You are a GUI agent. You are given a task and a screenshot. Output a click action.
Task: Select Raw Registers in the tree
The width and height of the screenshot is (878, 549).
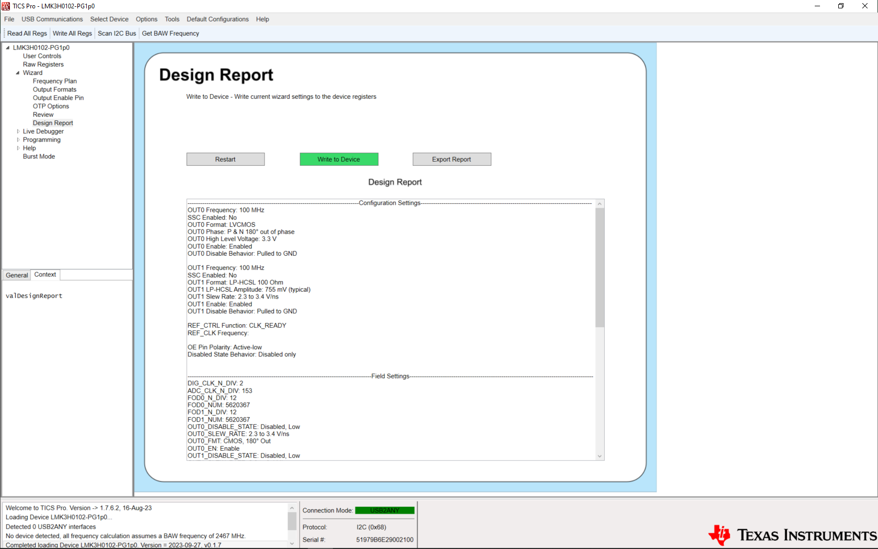point(43,64)
